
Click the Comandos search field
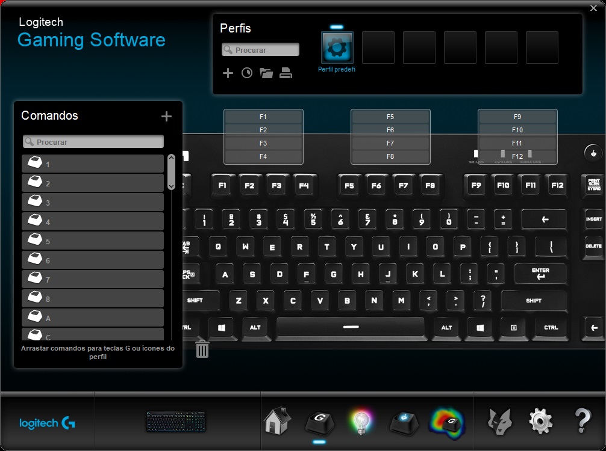point(93,141)
